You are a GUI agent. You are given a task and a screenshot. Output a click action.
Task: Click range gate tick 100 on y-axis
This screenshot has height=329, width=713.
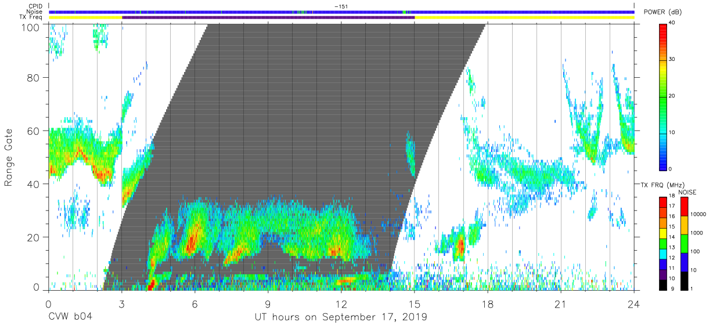pos(31,27)
